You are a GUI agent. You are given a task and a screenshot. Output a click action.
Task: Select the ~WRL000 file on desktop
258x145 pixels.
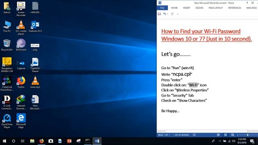[x=35, y=8]
